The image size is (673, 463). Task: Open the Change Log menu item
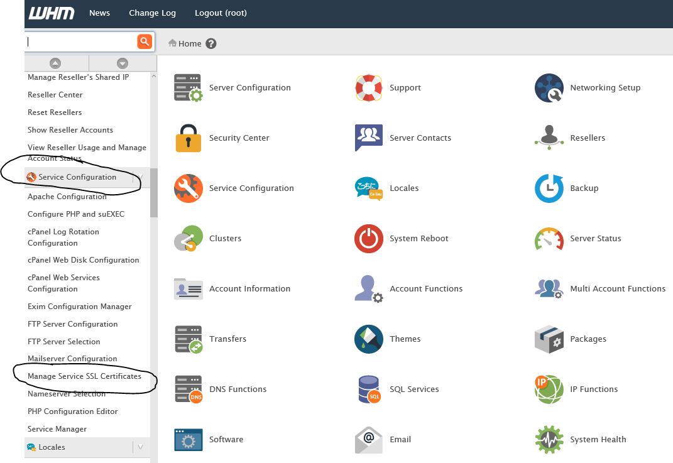pyautogui.click(x=152, y=13)
